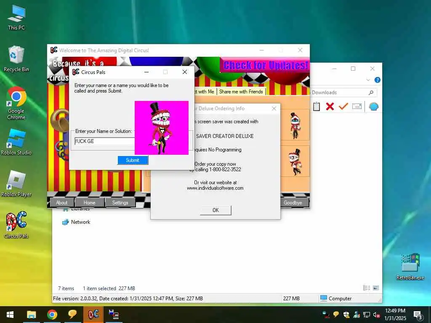Image resolution: width=431 pixels, height=323 pixels.
Task: Click red X delete icon in Explorer toolbar
Action: [x=330, y=106]
